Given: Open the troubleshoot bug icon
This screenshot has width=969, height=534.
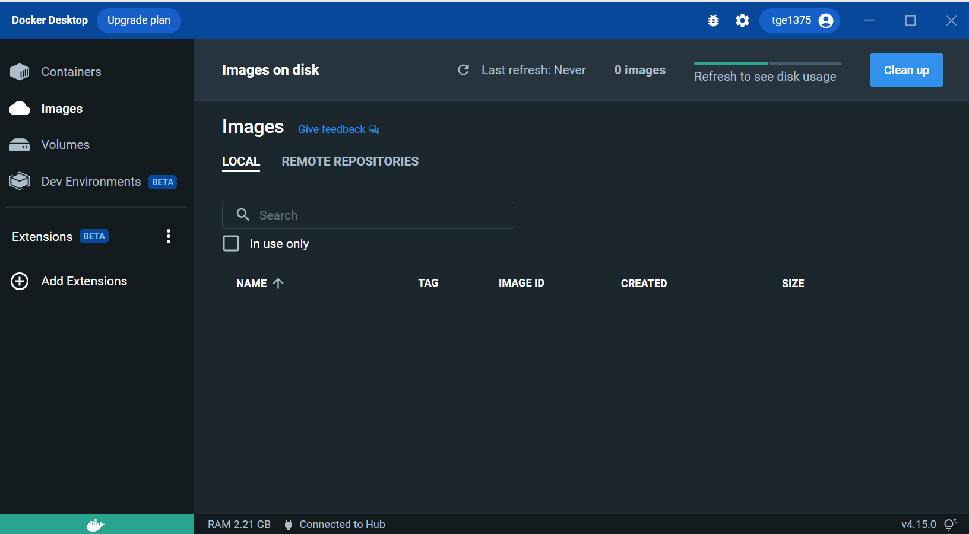Looking at the screenshot, I should pyautogui.click(x=713, y=21).
